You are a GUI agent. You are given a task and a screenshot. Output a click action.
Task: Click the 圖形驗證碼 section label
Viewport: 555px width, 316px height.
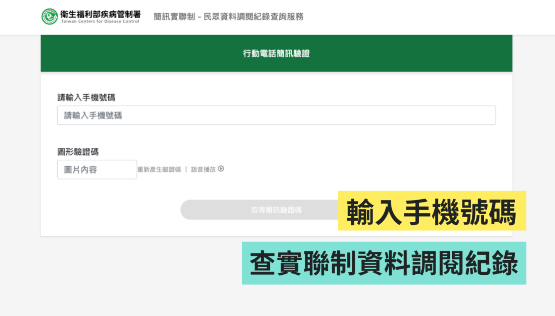(x=77, y=152)
